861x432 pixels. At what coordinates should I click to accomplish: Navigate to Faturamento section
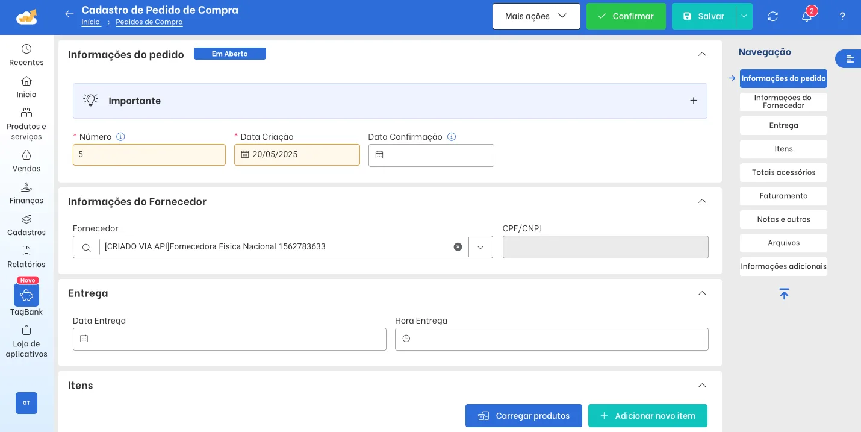[783, 196]
